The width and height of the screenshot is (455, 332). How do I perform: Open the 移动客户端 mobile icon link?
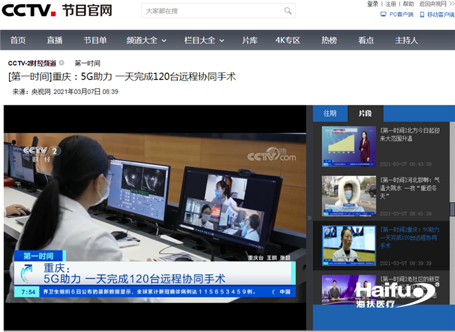422,14
